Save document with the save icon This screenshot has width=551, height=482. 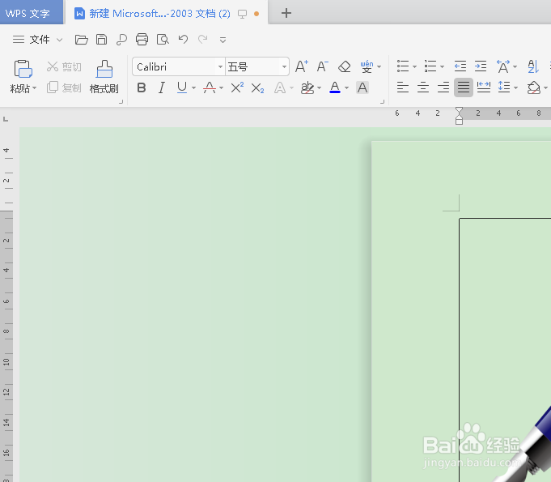(102, 40)
